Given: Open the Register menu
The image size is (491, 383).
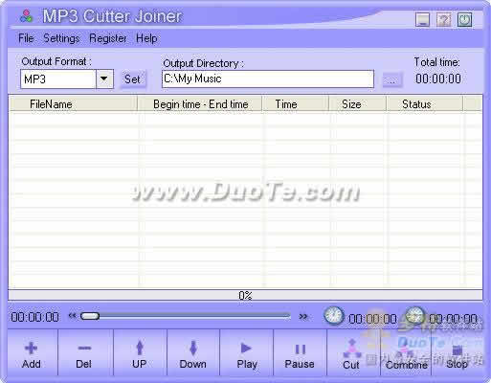Looking at the screenshot, I should click(x=108, y=38).
